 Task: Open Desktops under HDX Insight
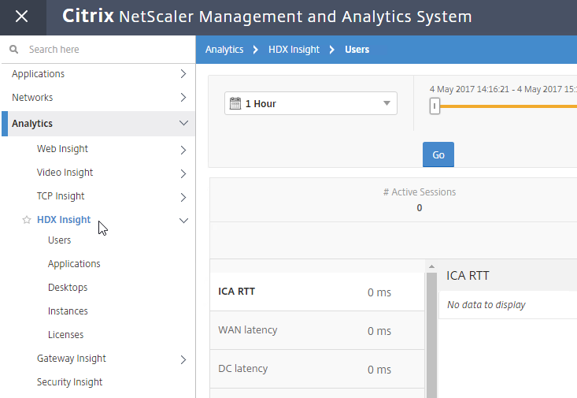coord(68,288)
